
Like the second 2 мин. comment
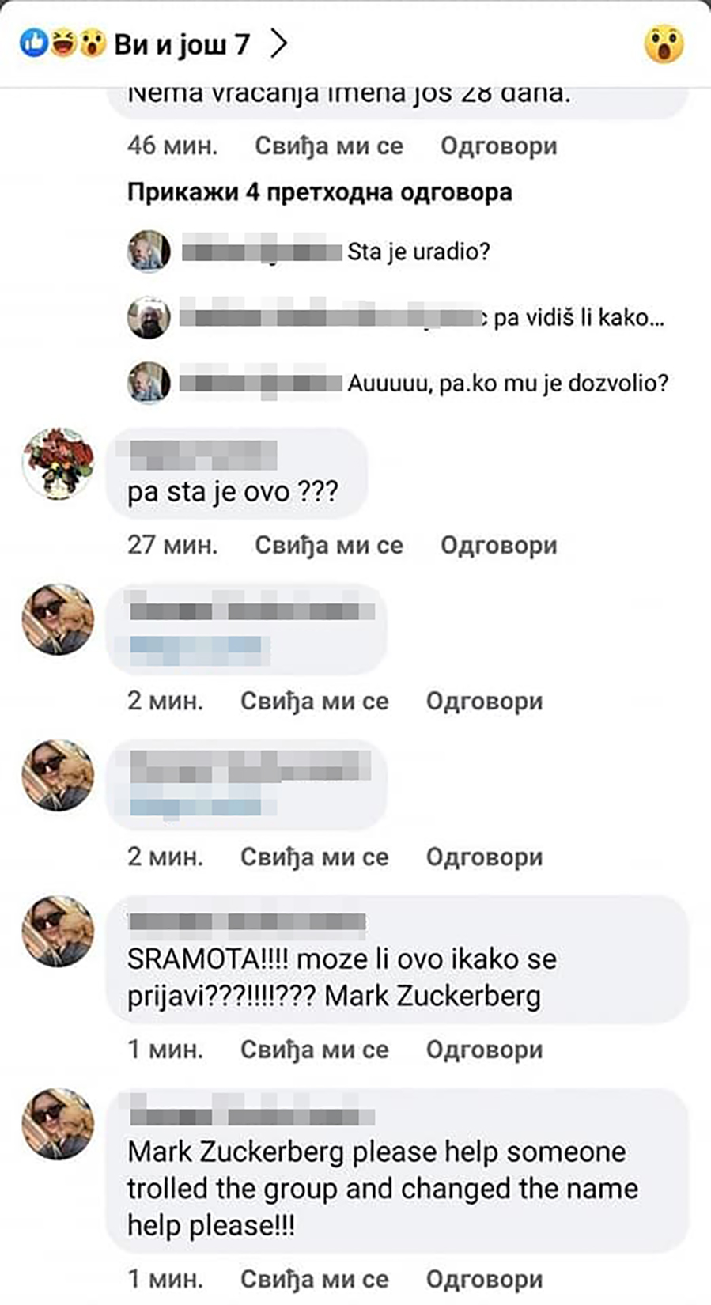tap(314, 857)
